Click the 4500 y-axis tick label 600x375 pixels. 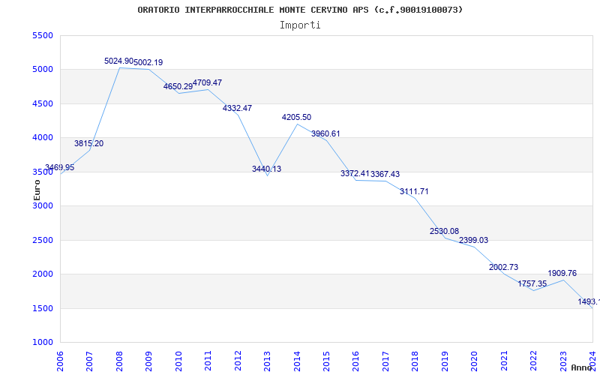43,103
